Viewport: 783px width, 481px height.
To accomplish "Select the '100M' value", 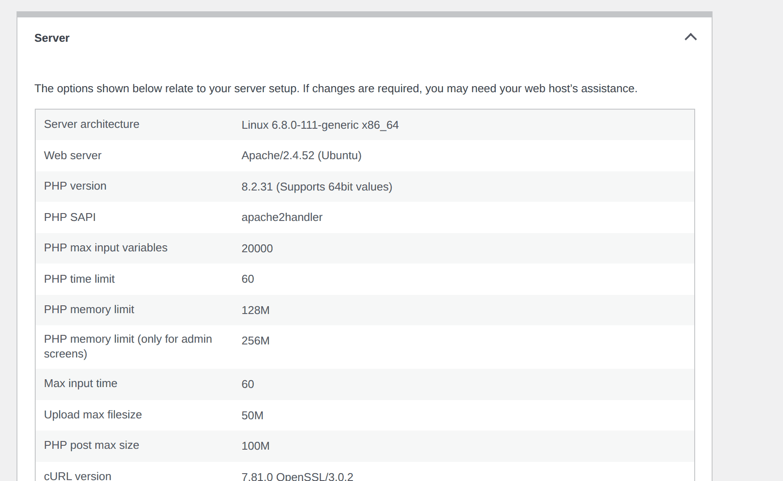I will 256,446.
